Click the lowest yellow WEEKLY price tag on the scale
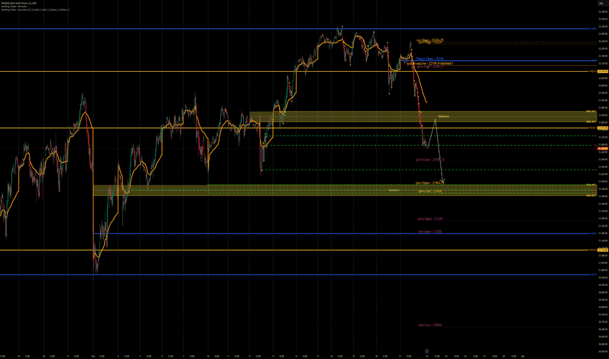 [602, 250]
